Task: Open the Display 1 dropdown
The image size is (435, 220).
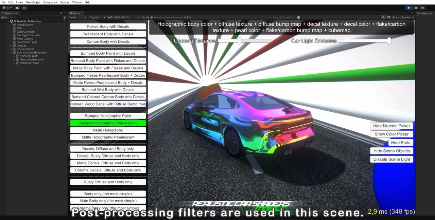Action: point(97,17)
